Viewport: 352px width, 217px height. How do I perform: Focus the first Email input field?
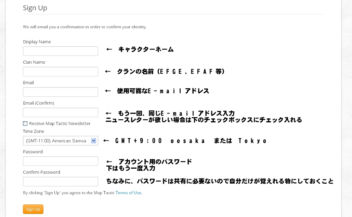[60, 92]
